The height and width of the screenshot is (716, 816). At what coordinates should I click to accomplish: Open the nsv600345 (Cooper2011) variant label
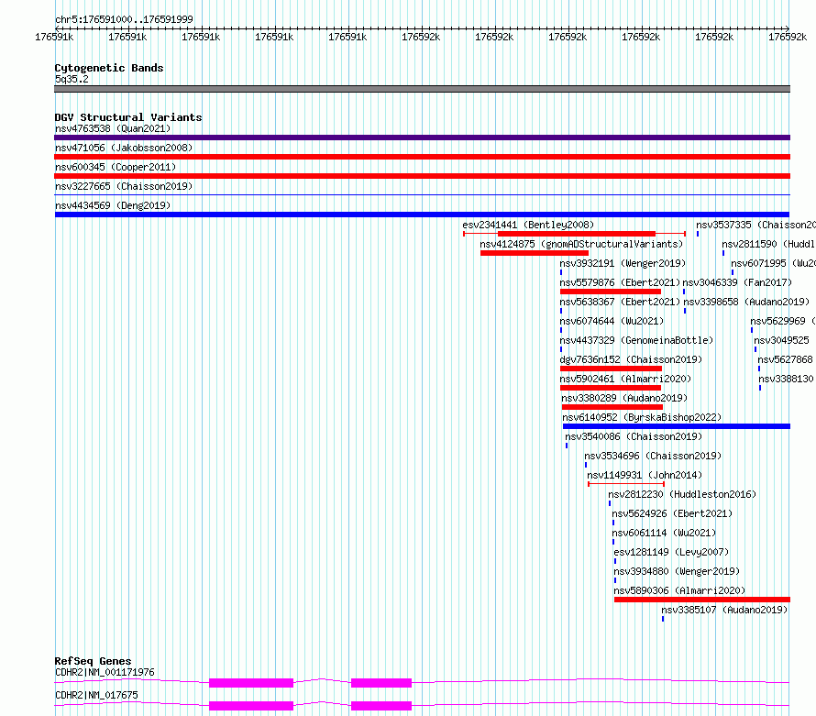coord(116,167)
